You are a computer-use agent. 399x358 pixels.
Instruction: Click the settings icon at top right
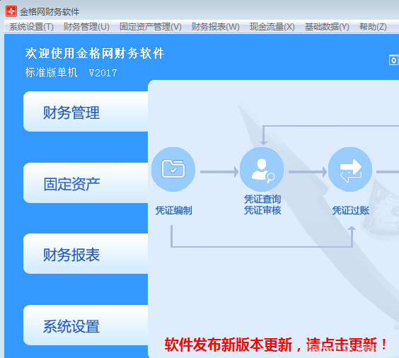393,60
